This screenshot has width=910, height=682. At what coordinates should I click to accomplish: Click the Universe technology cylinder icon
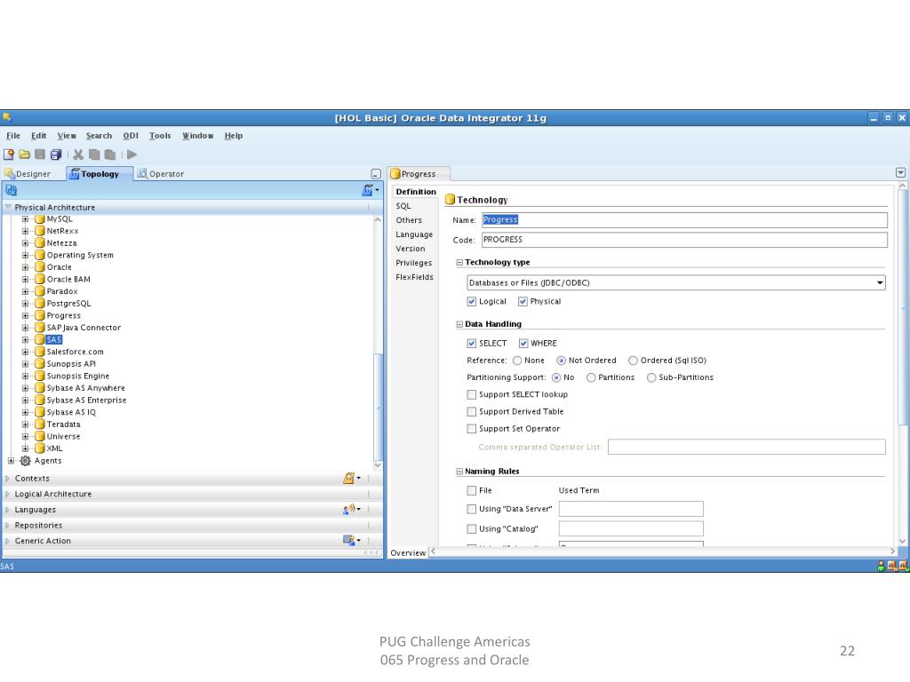(x=39, y=437)
